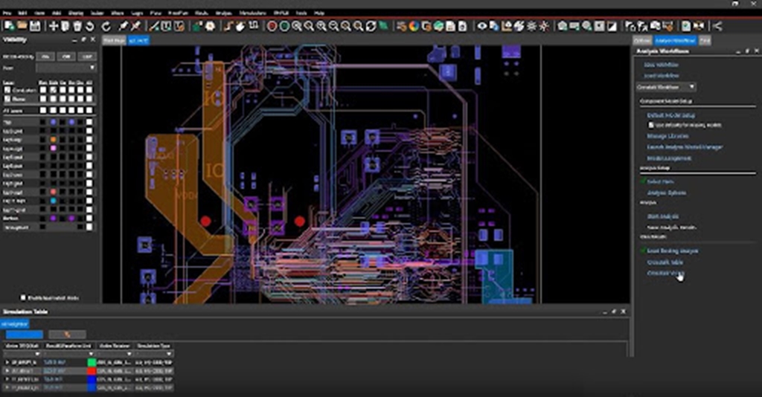Select the Add Connect routing tool
Image resolution: width=762 pixels, height=397 pixels.
[228, 26]
